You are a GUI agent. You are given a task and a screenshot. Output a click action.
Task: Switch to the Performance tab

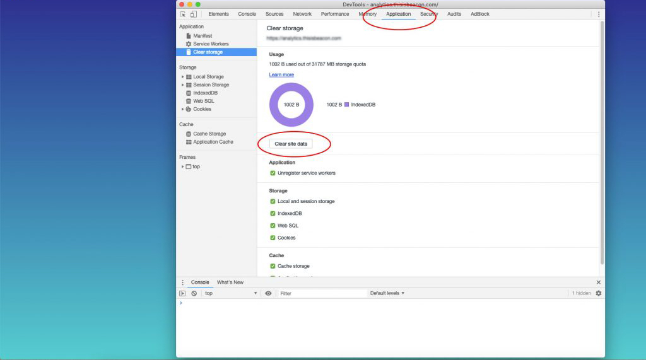pyautogui.click(x=335, y=14)
